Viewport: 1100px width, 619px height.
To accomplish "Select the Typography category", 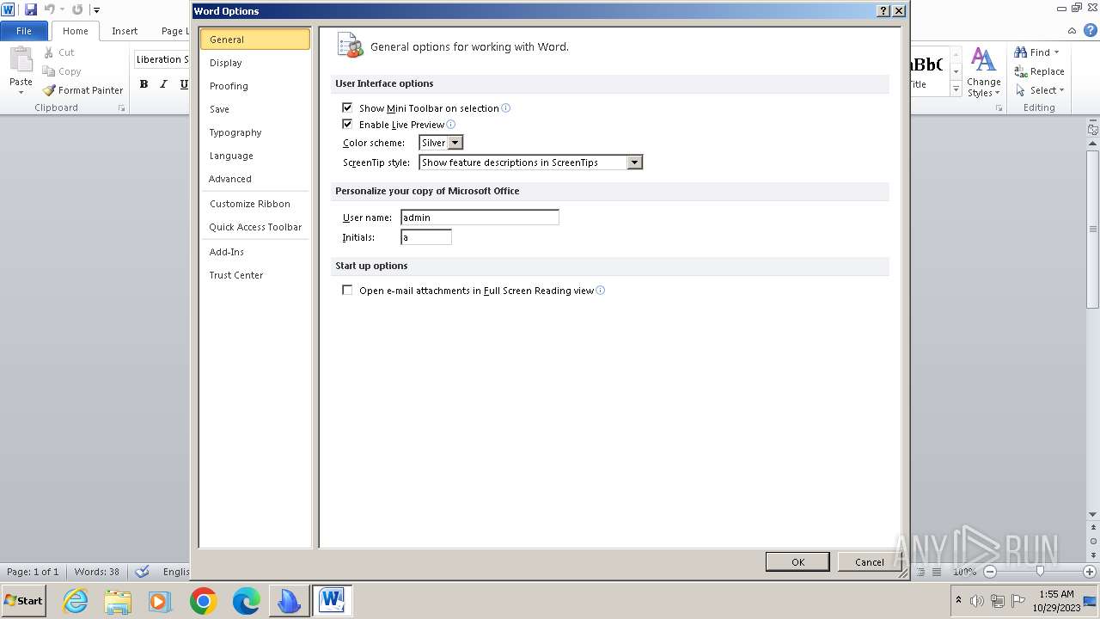I will click(254, 132).
